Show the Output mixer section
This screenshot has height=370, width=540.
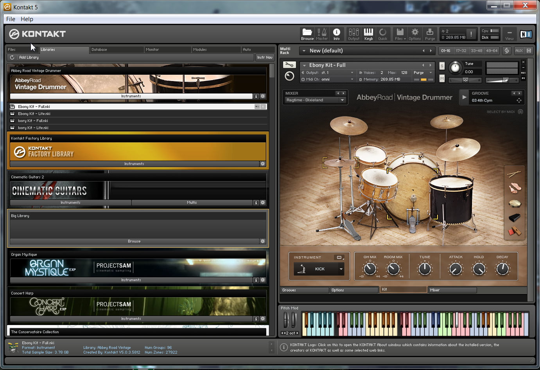coord(353,34)
